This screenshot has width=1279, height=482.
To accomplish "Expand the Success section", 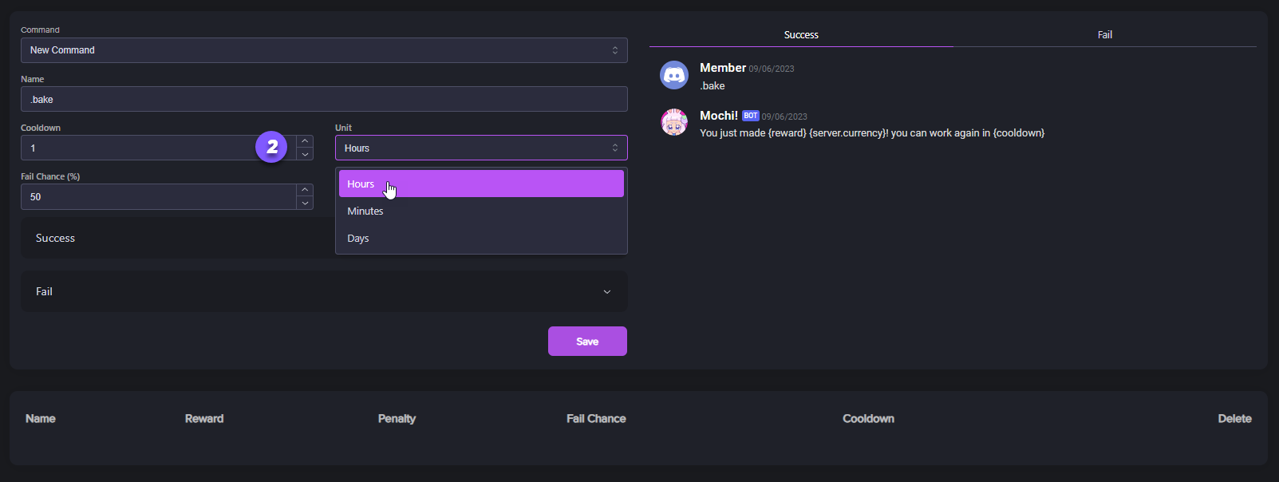I will coord(176,238).
